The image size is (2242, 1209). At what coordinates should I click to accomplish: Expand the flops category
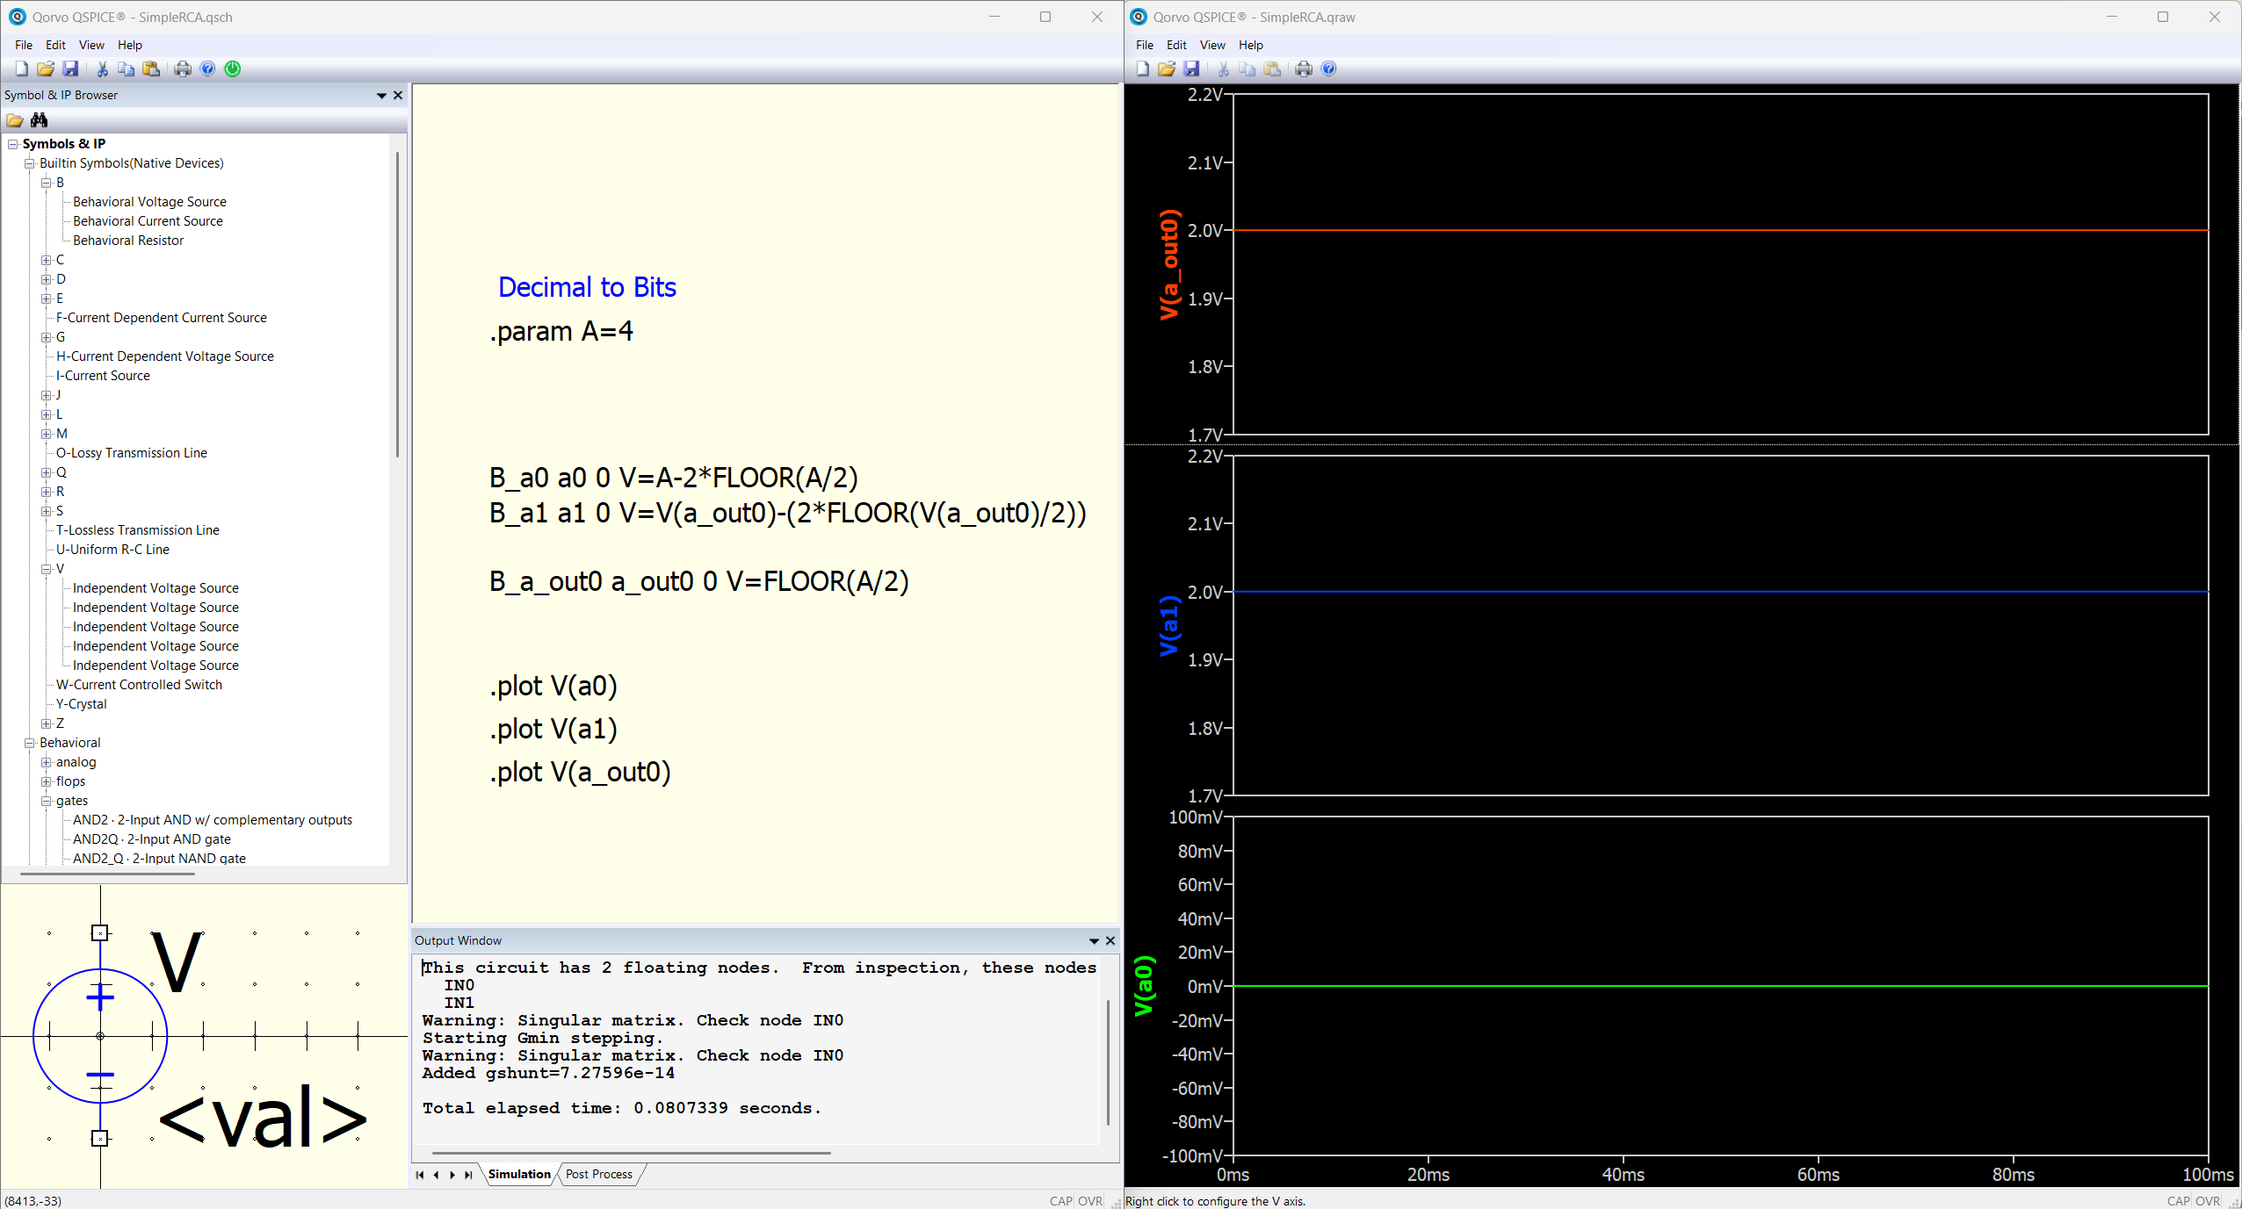click(47, 781)
